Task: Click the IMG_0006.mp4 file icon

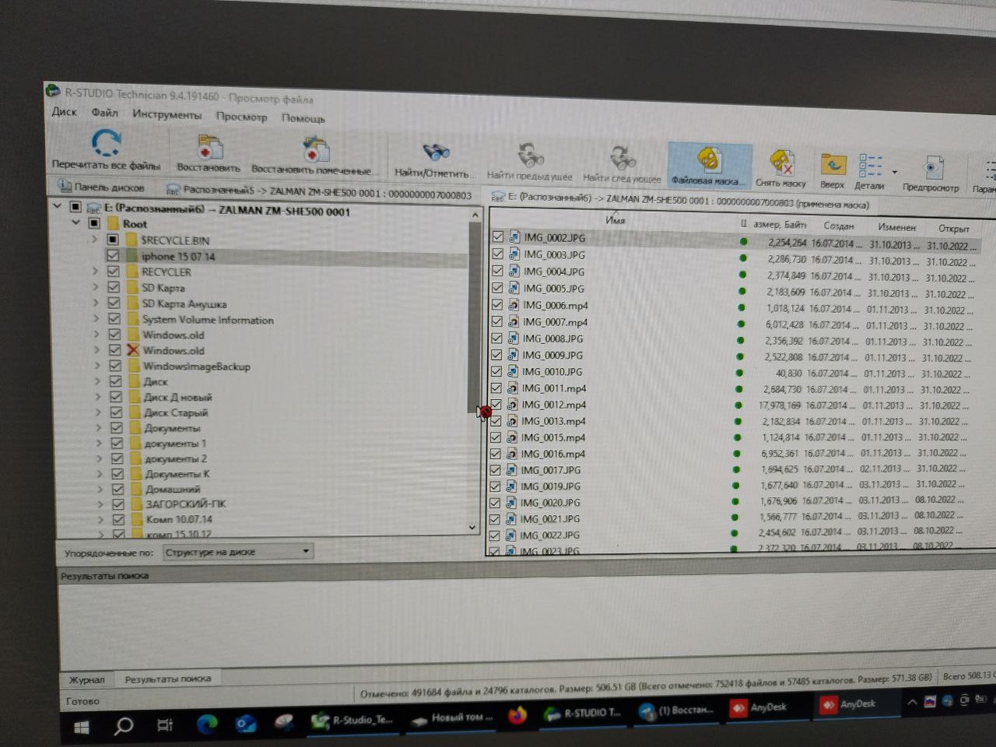Action: tap(514, 305)
